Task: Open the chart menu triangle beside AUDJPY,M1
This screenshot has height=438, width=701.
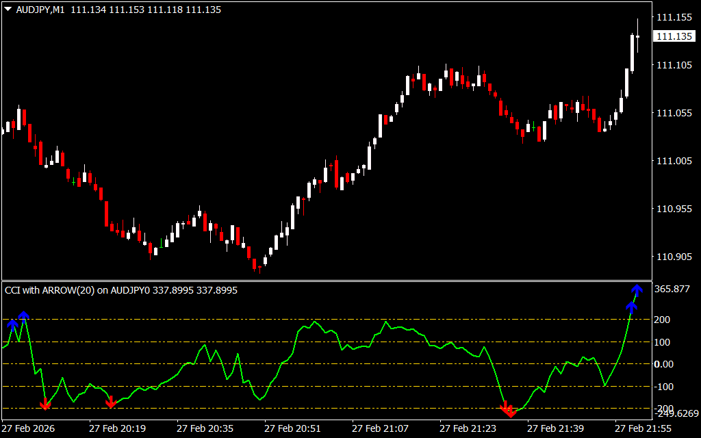Action: (8, 10)
